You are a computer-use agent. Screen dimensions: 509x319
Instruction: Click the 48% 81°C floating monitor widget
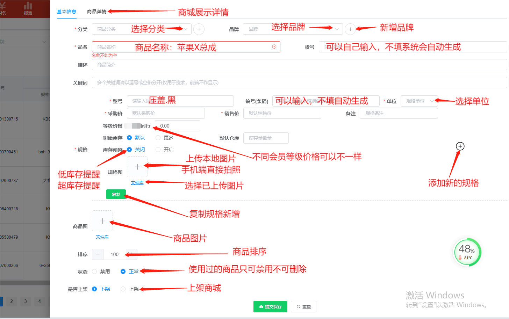467,252
